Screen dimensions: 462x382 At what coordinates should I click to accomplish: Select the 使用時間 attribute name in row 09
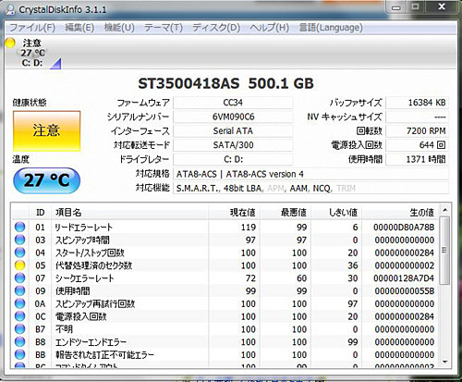(73, 291)
